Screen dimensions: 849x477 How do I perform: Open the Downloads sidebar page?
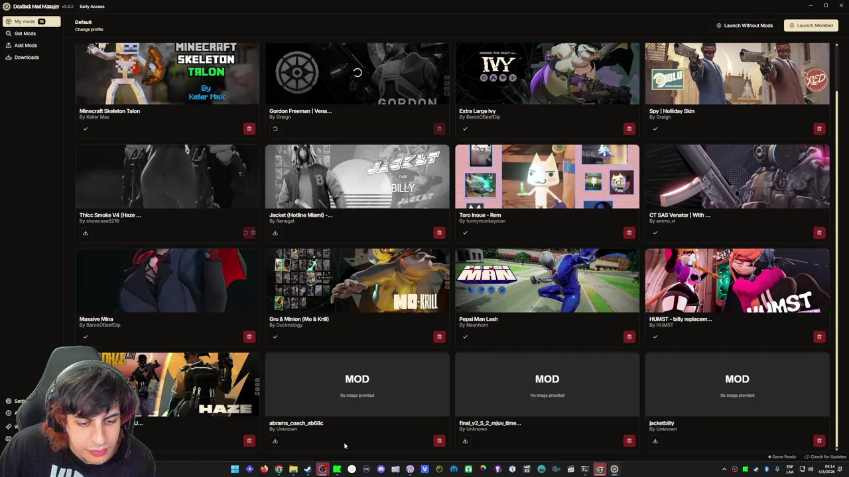(31, 57)
